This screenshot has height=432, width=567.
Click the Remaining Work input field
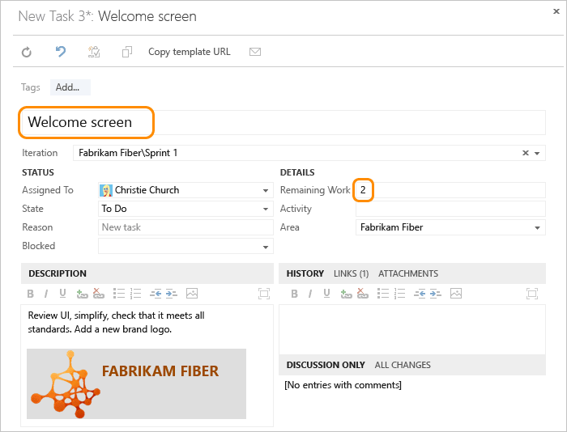tap(450, 190)
